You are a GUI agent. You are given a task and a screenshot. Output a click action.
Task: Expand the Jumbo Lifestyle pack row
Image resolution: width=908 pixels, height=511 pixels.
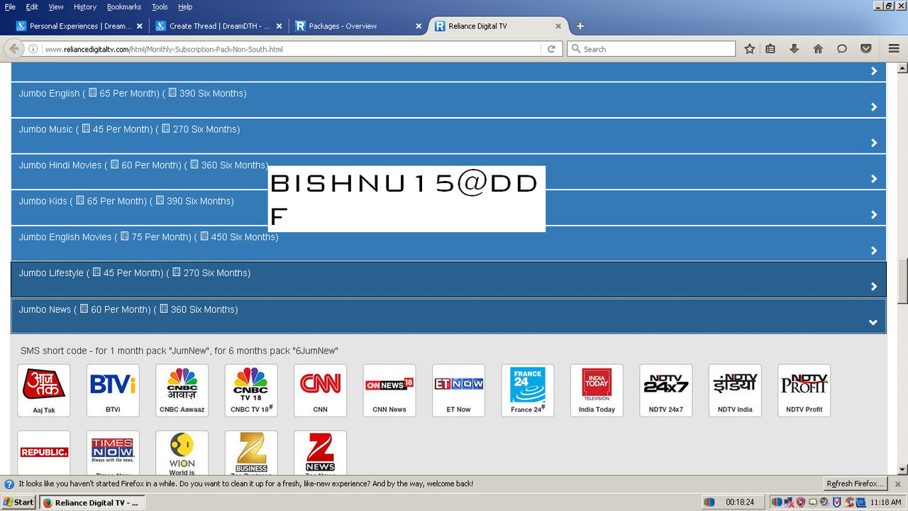pos(448,280)
